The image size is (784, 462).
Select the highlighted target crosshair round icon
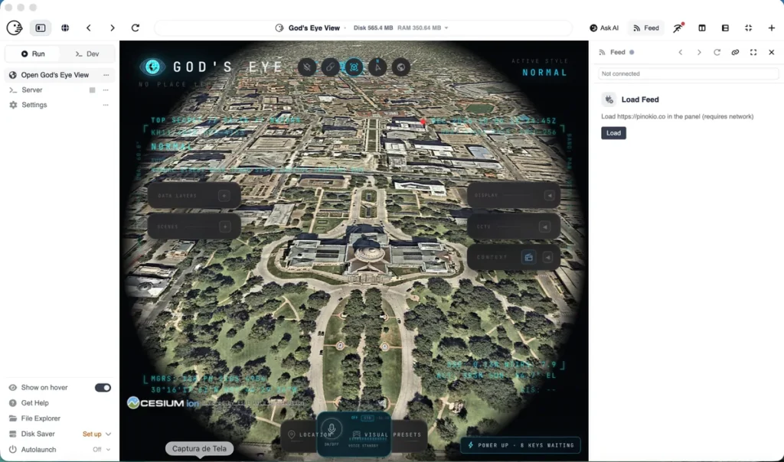click(354, 67)
